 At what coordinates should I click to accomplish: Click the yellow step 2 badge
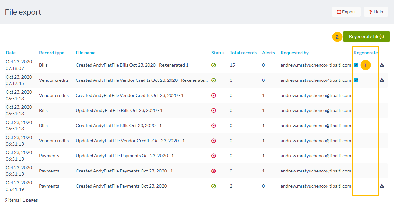(337, 37)
